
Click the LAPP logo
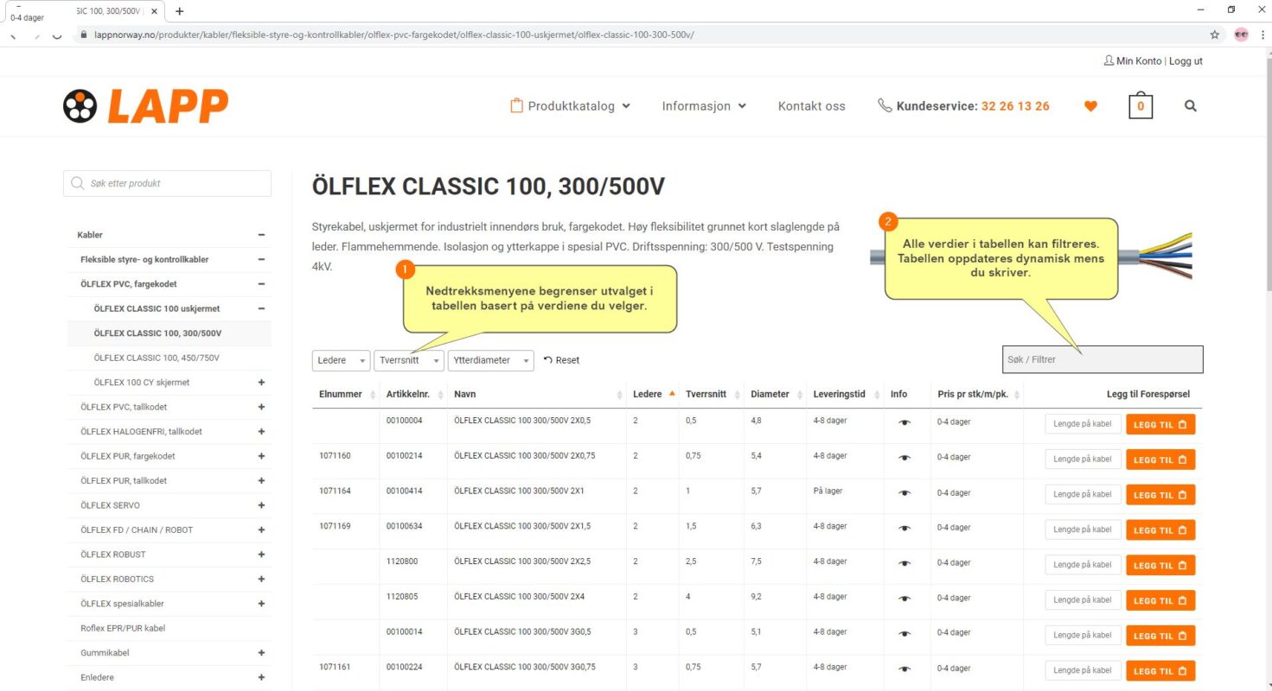click(145, 106)
